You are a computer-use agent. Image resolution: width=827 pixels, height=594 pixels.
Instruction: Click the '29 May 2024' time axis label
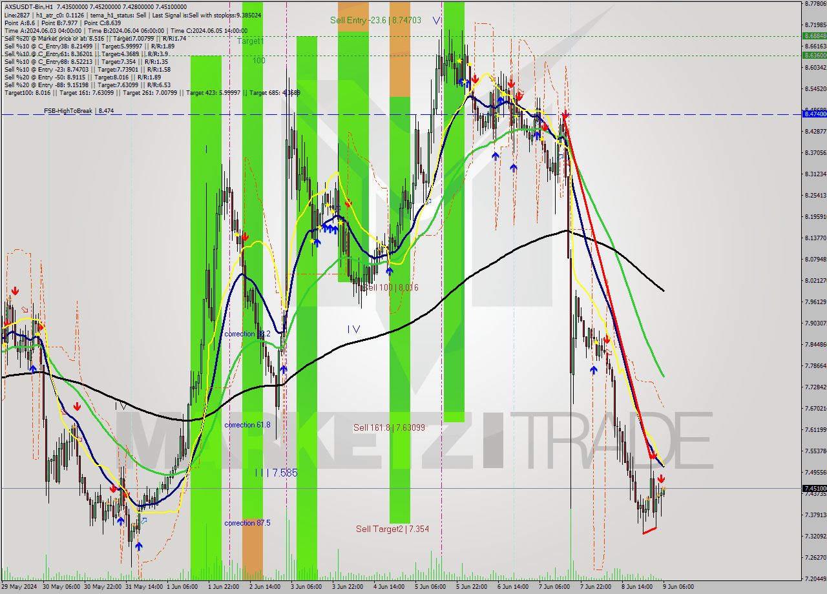click(19, 587)
